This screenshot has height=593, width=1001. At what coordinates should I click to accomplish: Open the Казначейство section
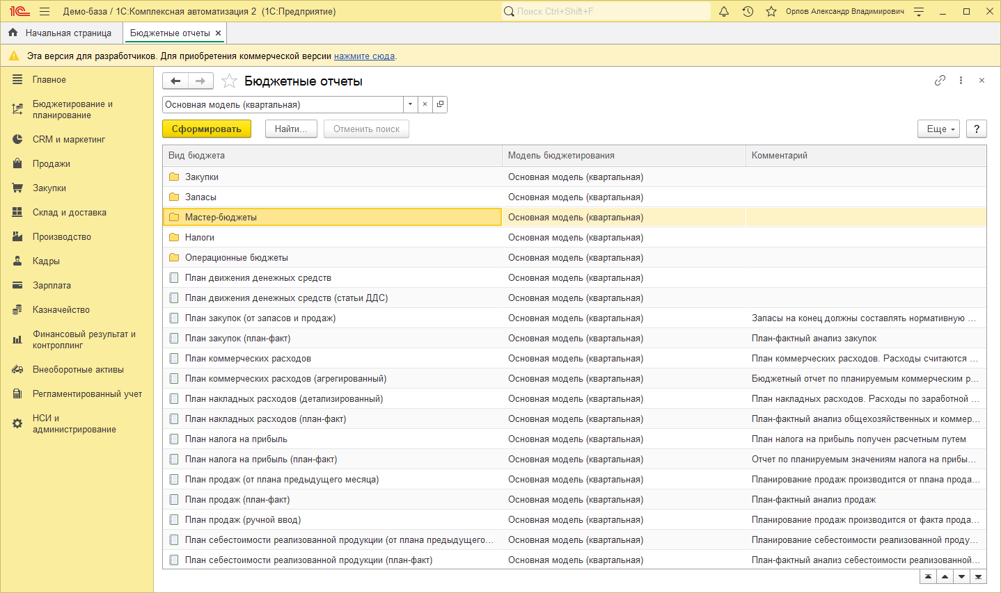pos(61,309)
